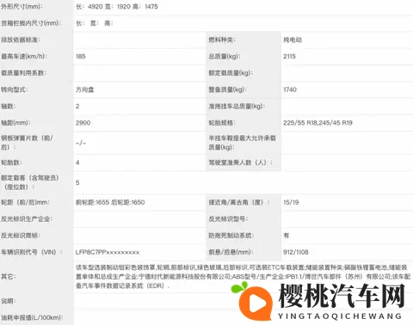Click the 总质量(kg) label
Screen dimensions: 413x325
coord(225,57)
